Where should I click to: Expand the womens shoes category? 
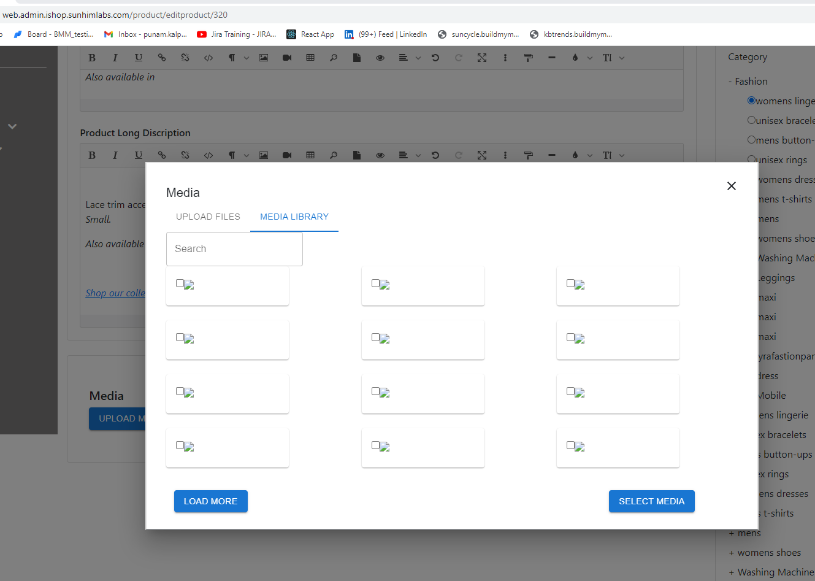click(732, 553)
